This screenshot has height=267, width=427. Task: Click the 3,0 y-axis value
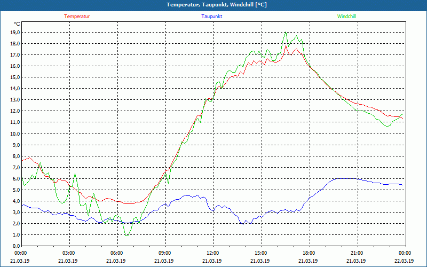(16, 212)
